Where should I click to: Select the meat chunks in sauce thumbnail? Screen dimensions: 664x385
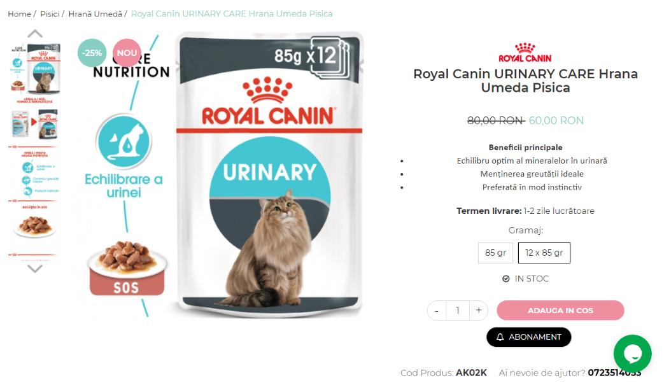point(35,225)
